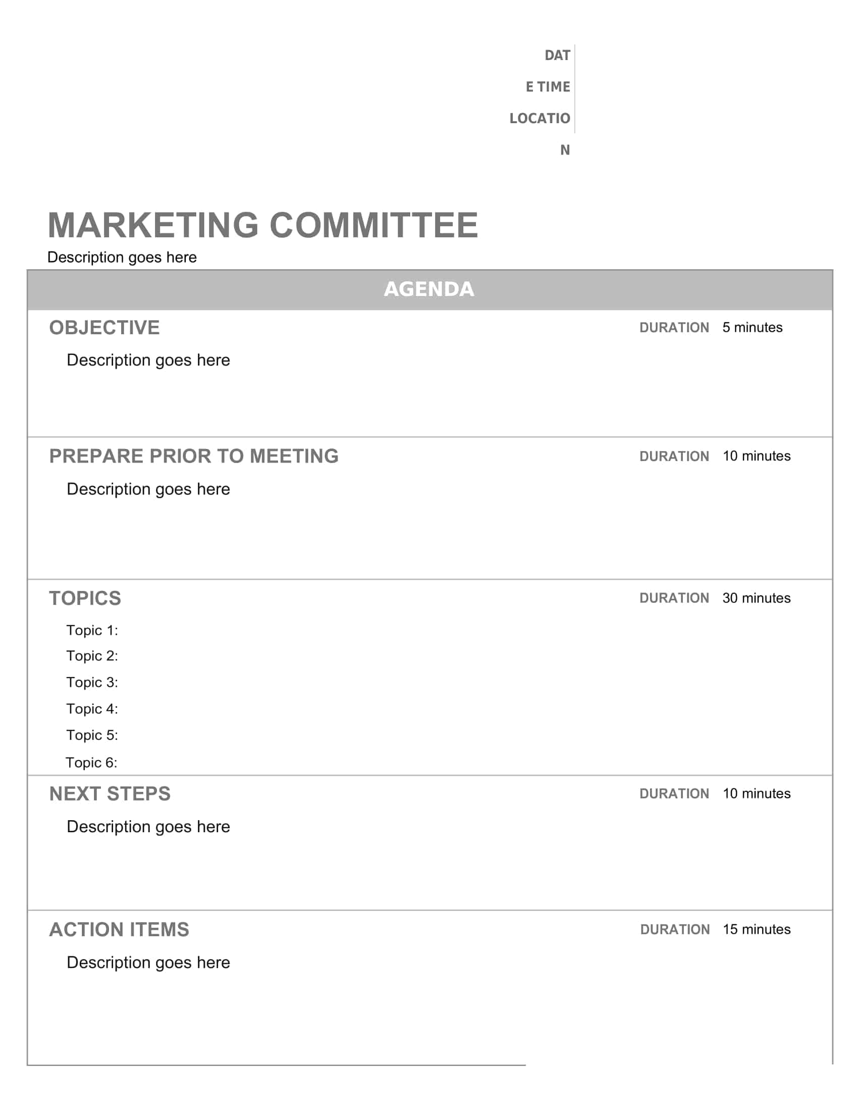The image size is (858, 1111).
Task: Click the Topic 4 line
Action: click(x=92, y=709)
